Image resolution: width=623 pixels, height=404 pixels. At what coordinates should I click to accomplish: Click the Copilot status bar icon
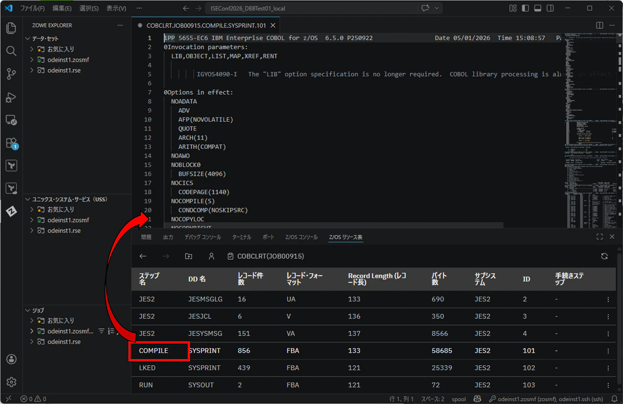coord(477,399)
